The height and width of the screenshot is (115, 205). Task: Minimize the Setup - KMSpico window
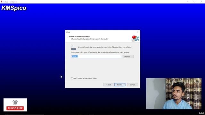click(188, 2)
